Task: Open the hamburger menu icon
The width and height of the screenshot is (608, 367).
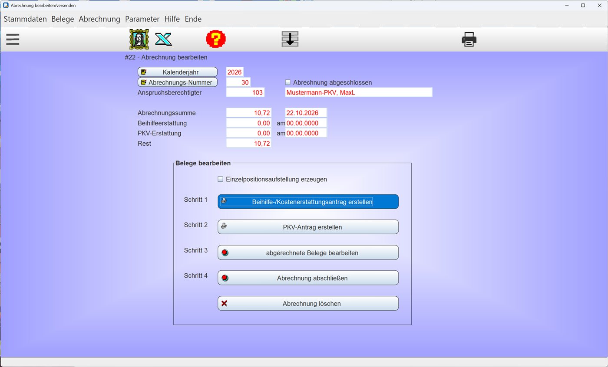Action: click(13, 39)
